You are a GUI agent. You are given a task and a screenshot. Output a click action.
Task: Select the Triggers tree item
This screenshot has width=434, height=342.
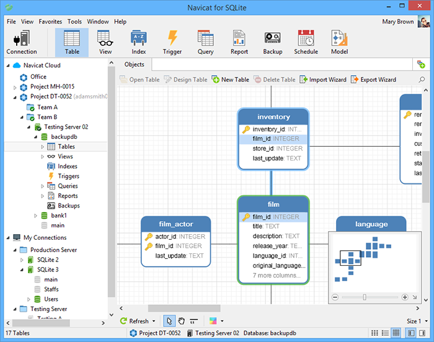click(68, 176)
